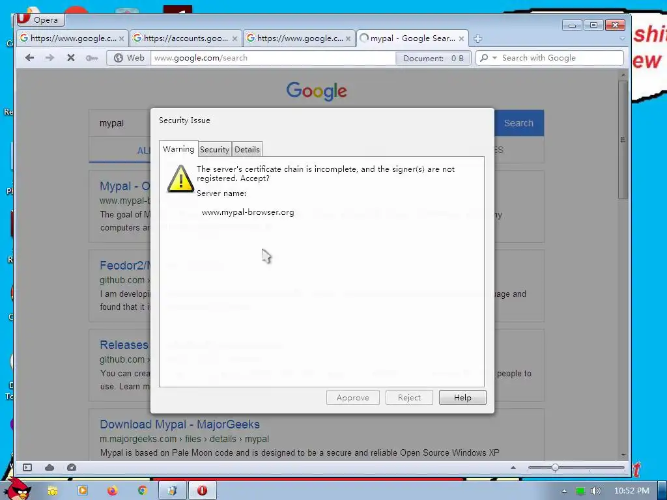The image size is (667, 500).
Task: Click the green network tray icon
Action: coord(580,491)
